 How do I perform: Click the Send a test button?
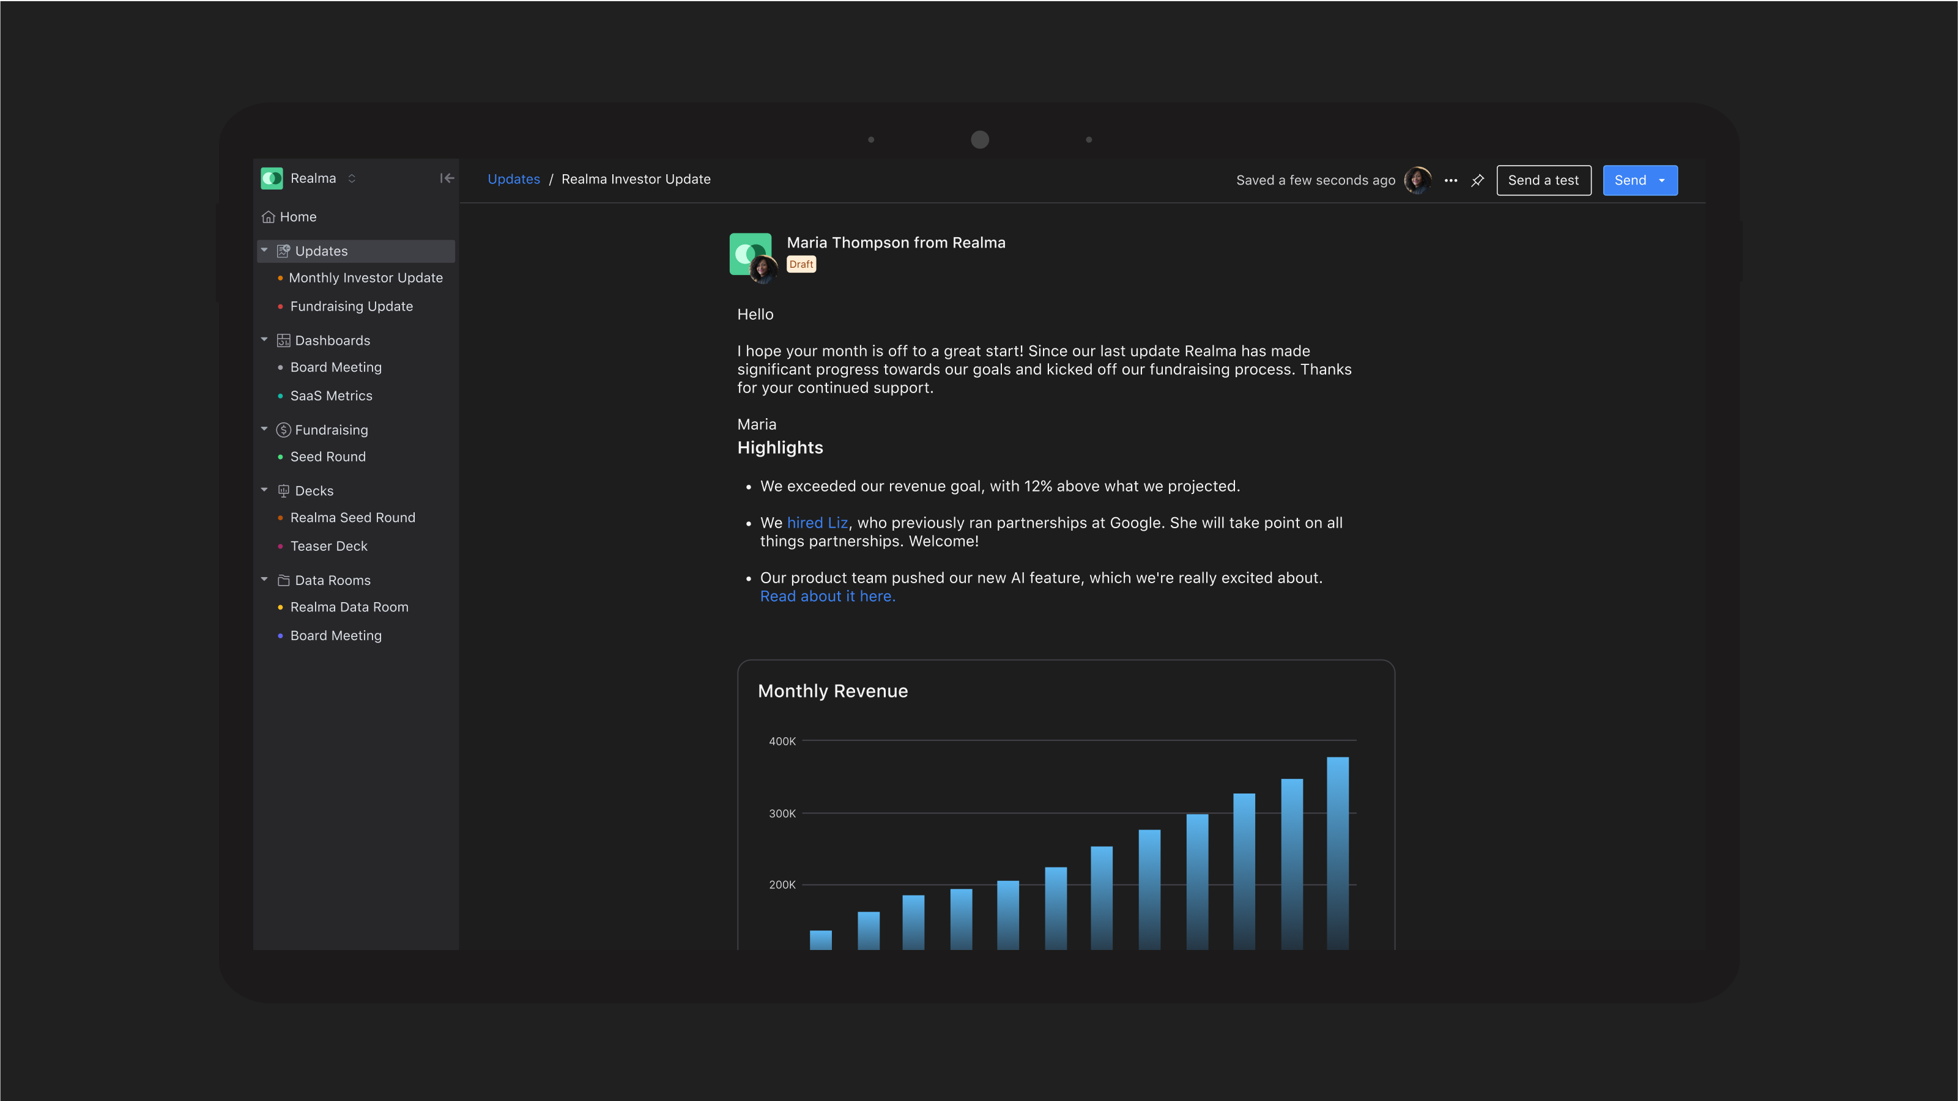tap(1543, 180)
